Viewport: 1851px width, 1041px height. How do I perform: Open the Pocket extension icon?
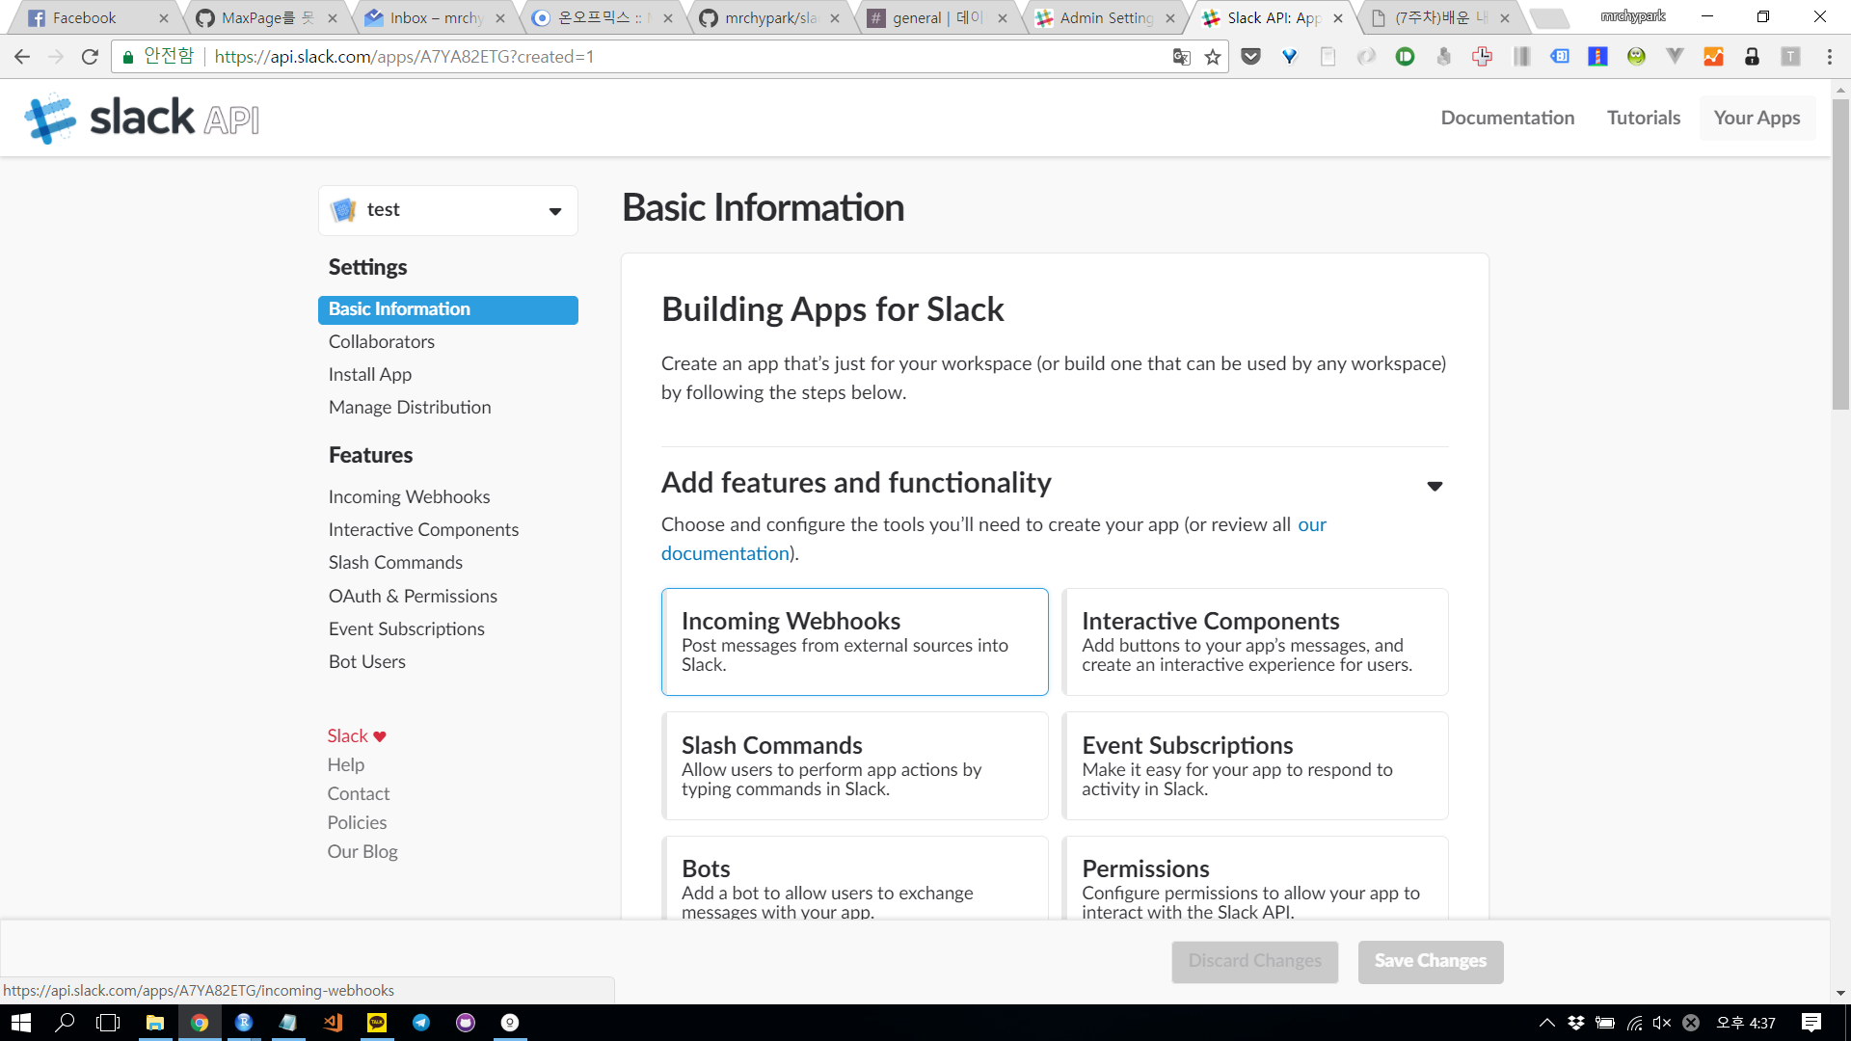pyautogui.click(x=1250, y=57)
